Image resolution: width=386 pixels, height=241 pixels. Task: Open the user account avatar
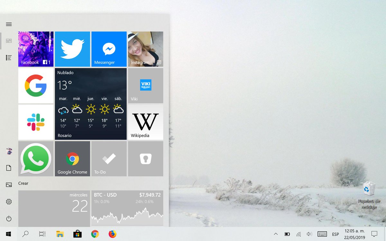coord(9,151)
